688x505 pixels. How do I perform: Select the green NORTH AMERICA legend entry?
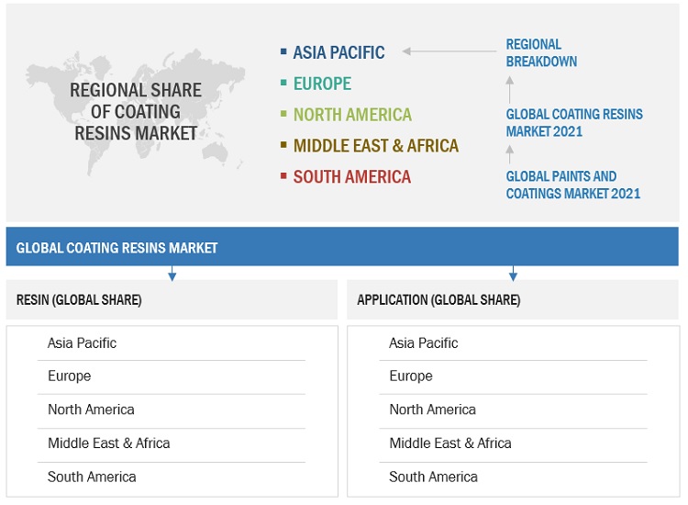352,115
